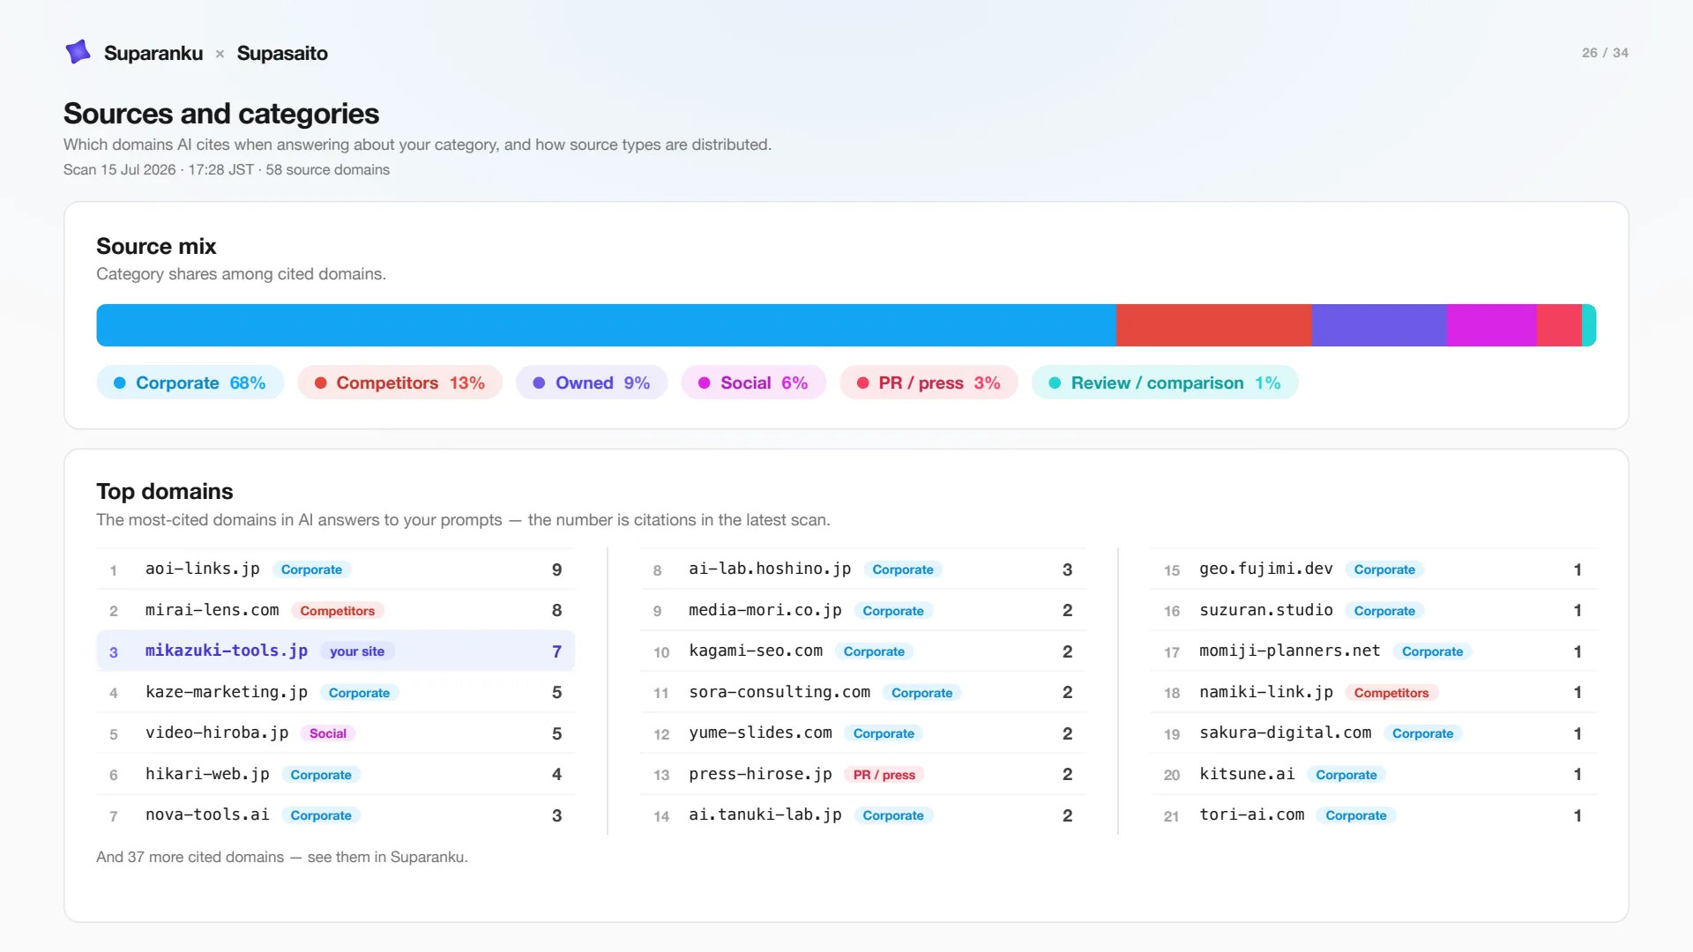
Task: Select the Owned 9% legend chip
Action: point(593,383)
